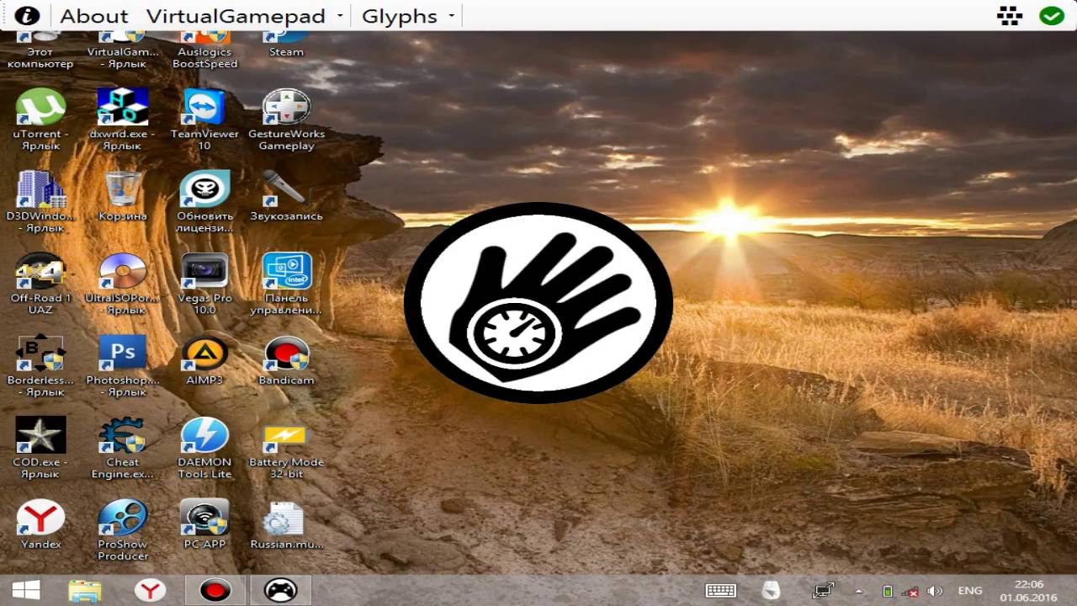Click the GestureWorks hand logo
Screen dimensions: 1077x606
pos(538,303)
